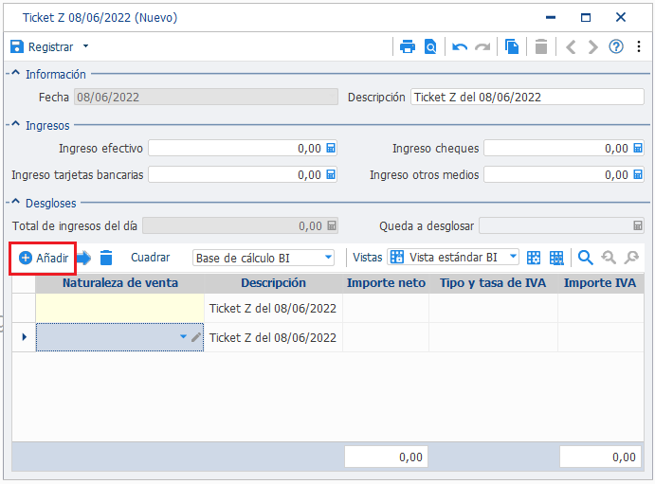Click the Cuadrar button
The image size is (655, 484).
tap(151, 258)
